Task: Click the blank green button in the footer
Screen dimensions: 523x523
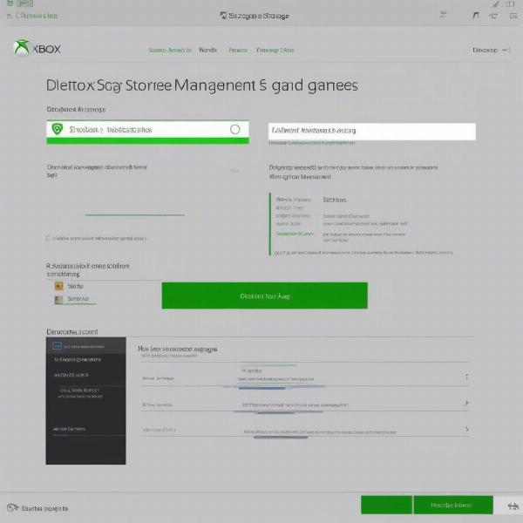Action: [386, 505]
